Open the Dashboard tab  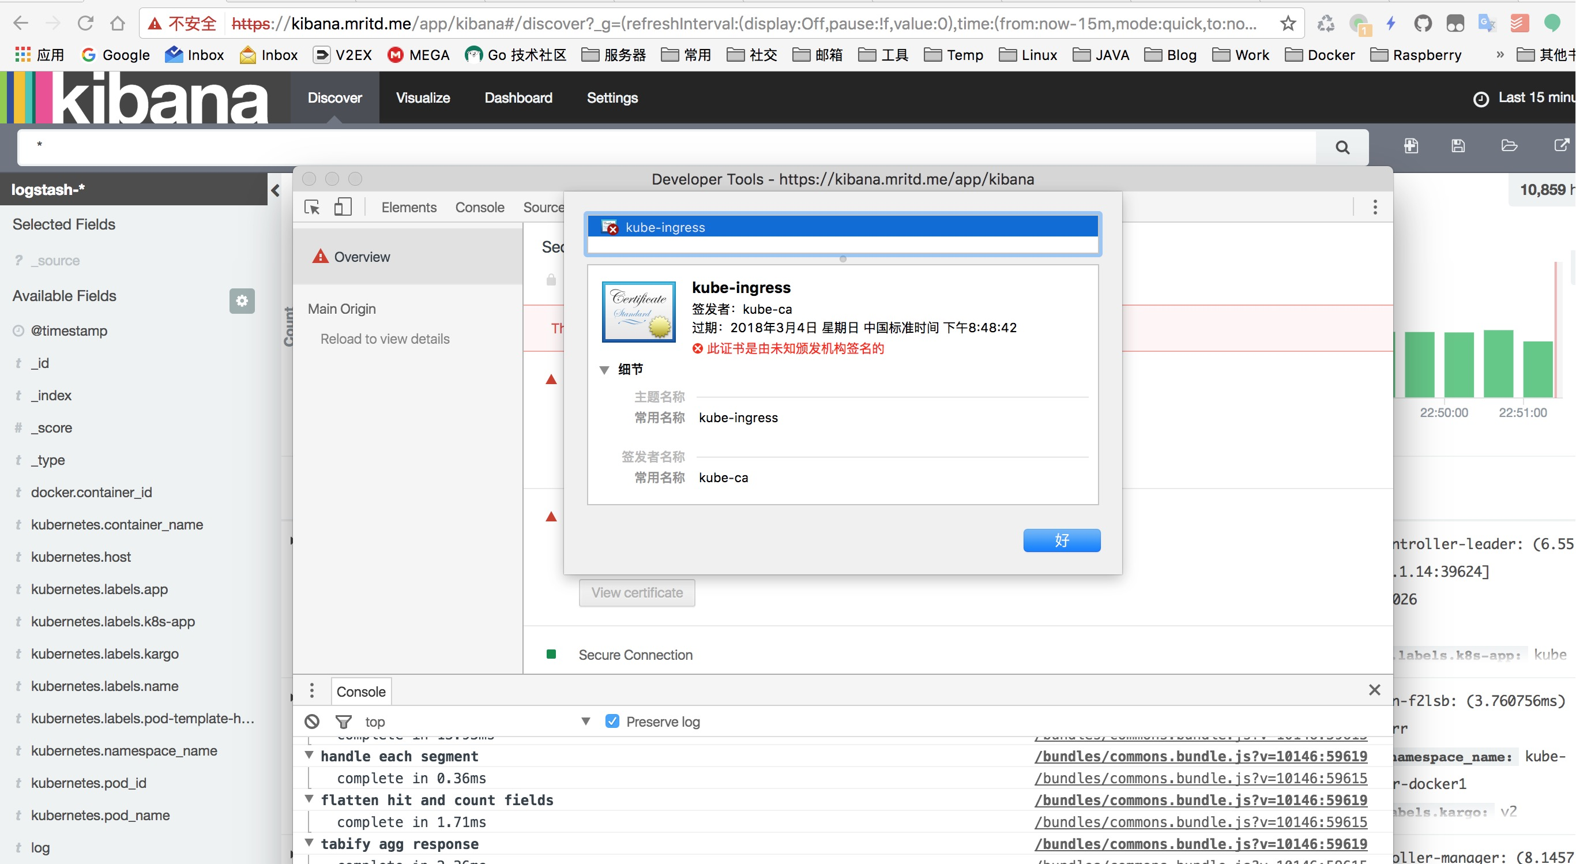point(518,98)
